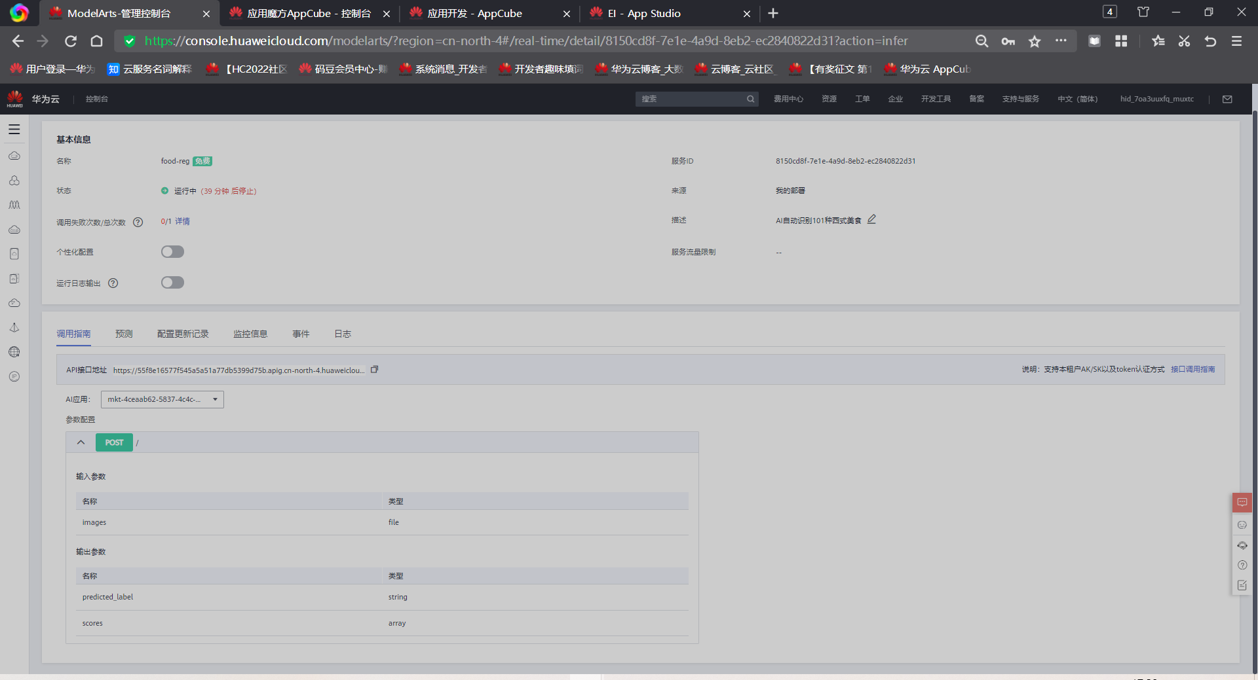The image size is (1258, 680).
Task: Click the IP circle sidebar icon
Action: [x=14, y=376]
